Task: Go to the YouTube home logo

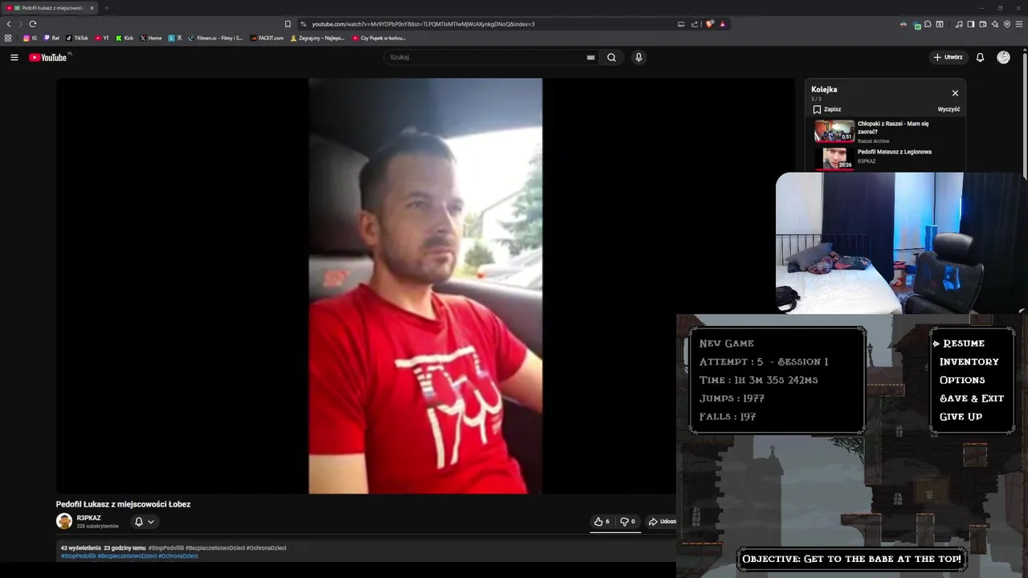Action: (50, 58)
